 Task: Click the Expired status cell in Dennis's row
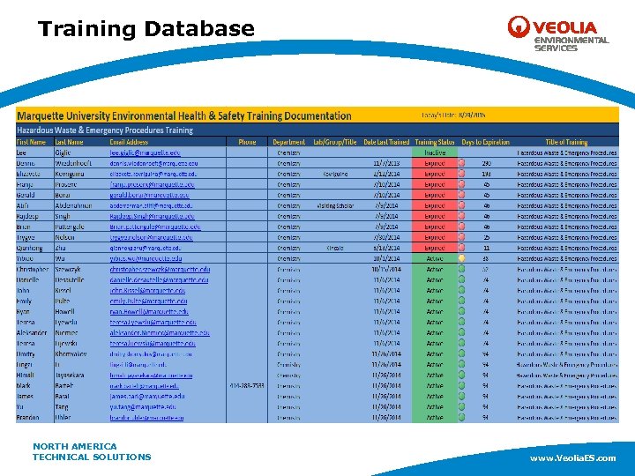tap(435, 163)
